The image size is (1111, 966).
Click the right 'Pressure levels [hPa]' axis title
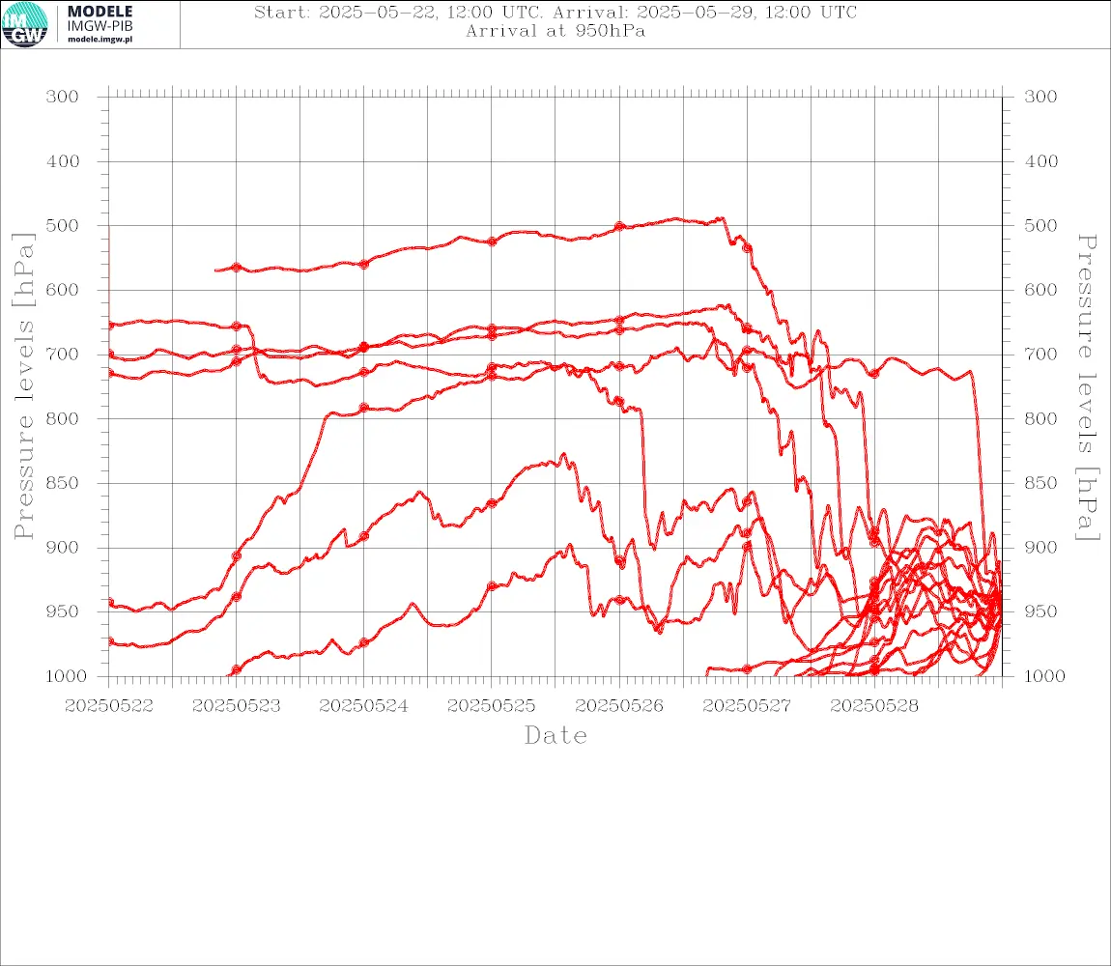pos(1087,387)
